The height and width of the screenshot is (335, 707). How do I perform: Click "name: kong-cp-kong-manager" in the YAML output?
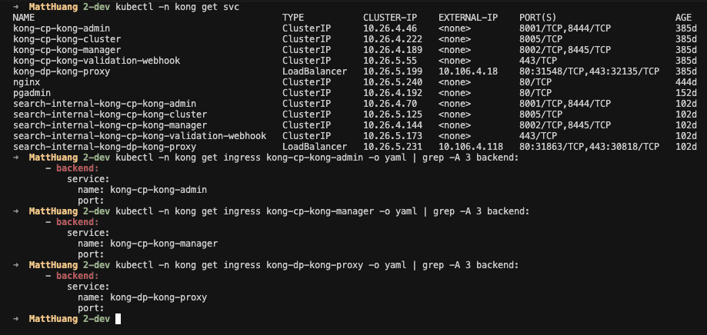click(x=148, y=243)
